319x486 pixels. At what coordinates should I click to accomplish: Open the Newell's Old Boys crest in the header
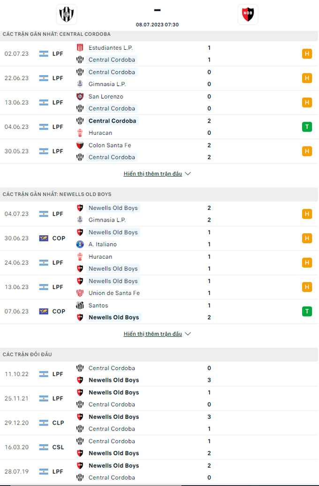coord(248,14)
